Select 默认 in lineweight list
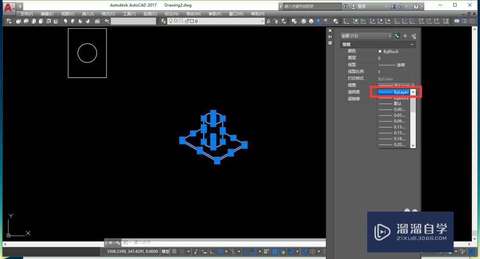The width and height of the screenshot is (480, 259). pyautogui.click(x=394, y=103)
